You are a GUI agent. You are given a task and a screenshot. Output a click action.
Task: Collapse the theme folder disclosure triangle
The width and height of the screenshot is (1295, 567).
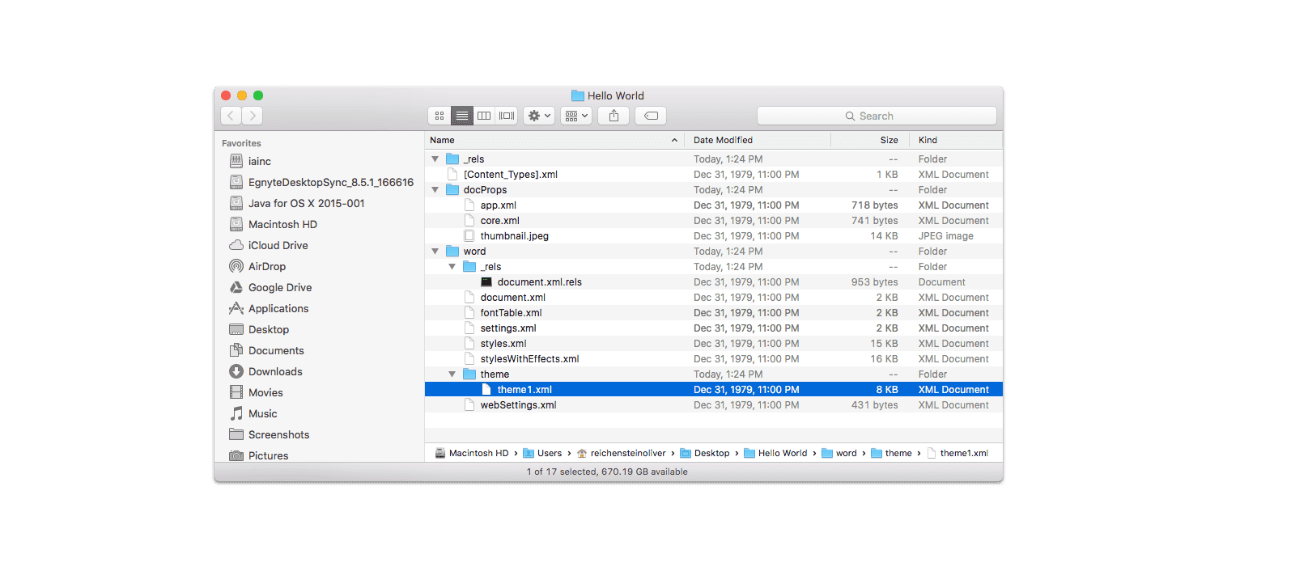point(452,374)
